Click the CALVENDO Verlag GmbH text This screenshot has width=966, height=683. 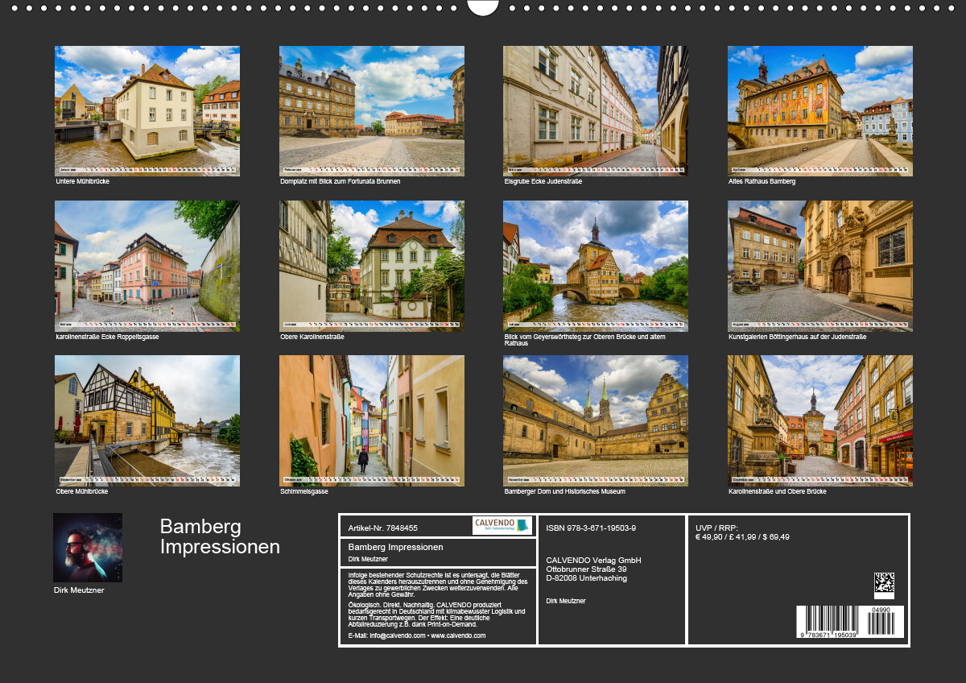point(593,561)
